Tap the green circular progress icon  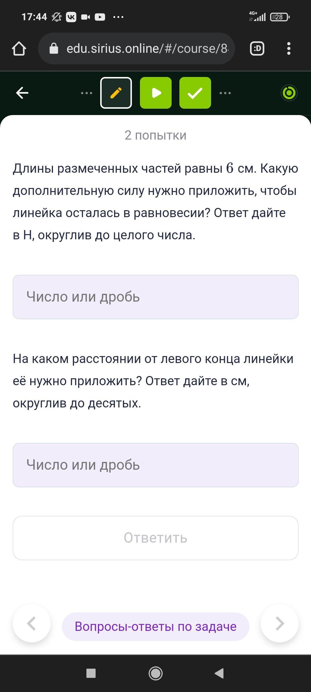point(289,93)
